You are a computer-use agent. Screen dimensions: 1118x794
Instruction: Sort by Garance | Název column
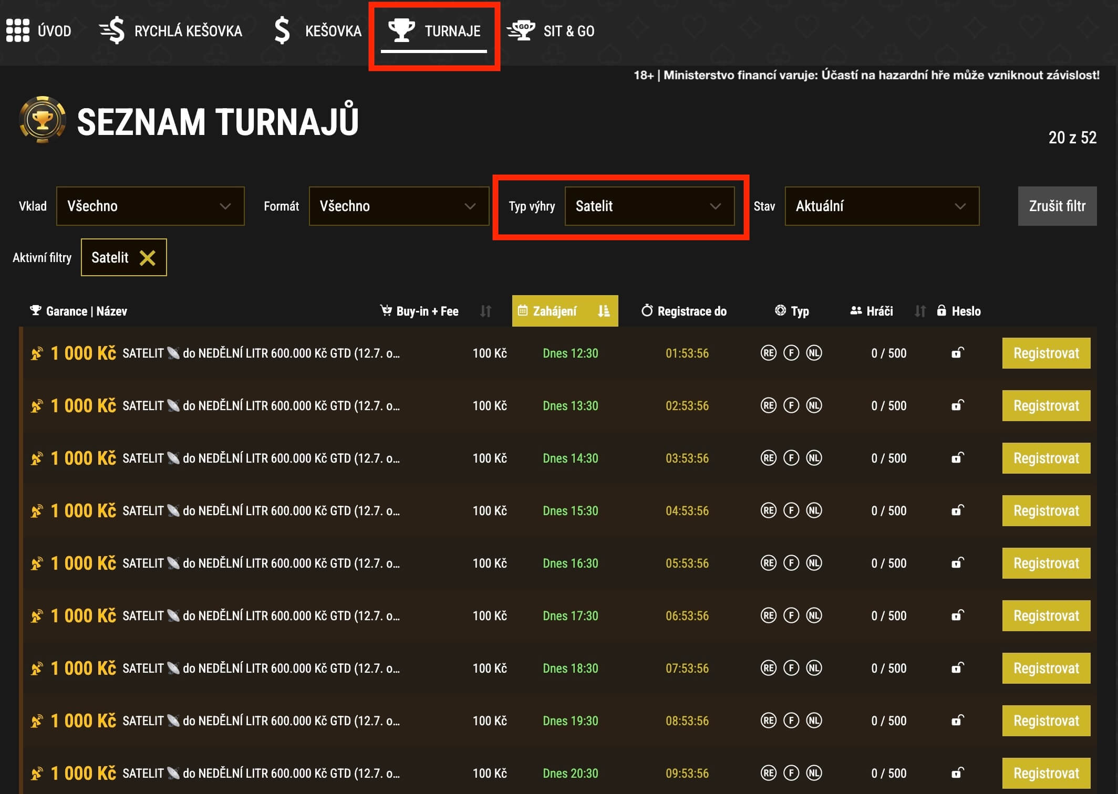(79, 311)
